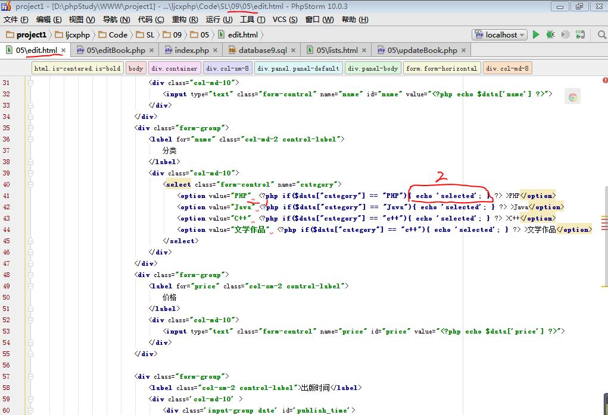Switch to database9.sql tab
The height and width of the screenshot is (415, 608).
point(263,51)
